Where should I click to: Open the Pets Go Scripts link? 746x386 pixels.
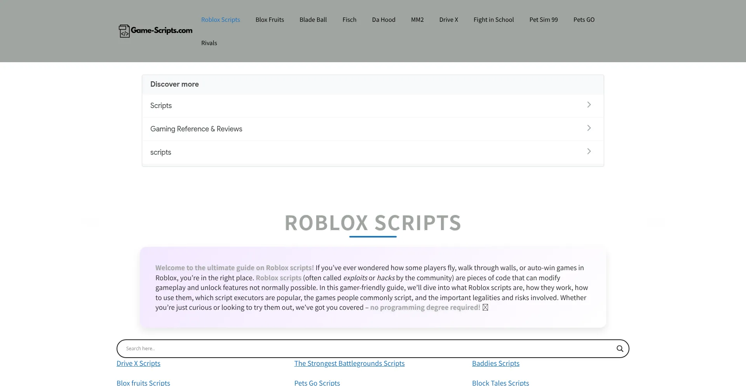tap(317, 383)
